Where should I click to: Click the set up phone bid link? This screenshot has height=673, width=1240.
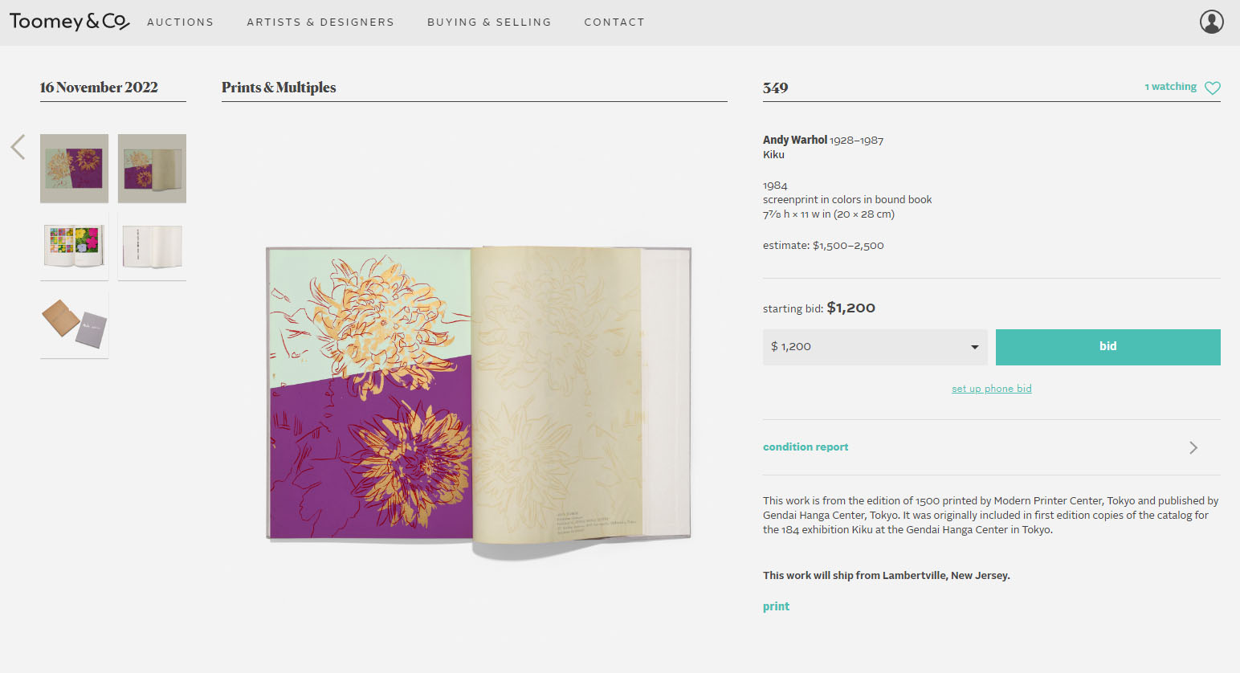coord(991,389)
